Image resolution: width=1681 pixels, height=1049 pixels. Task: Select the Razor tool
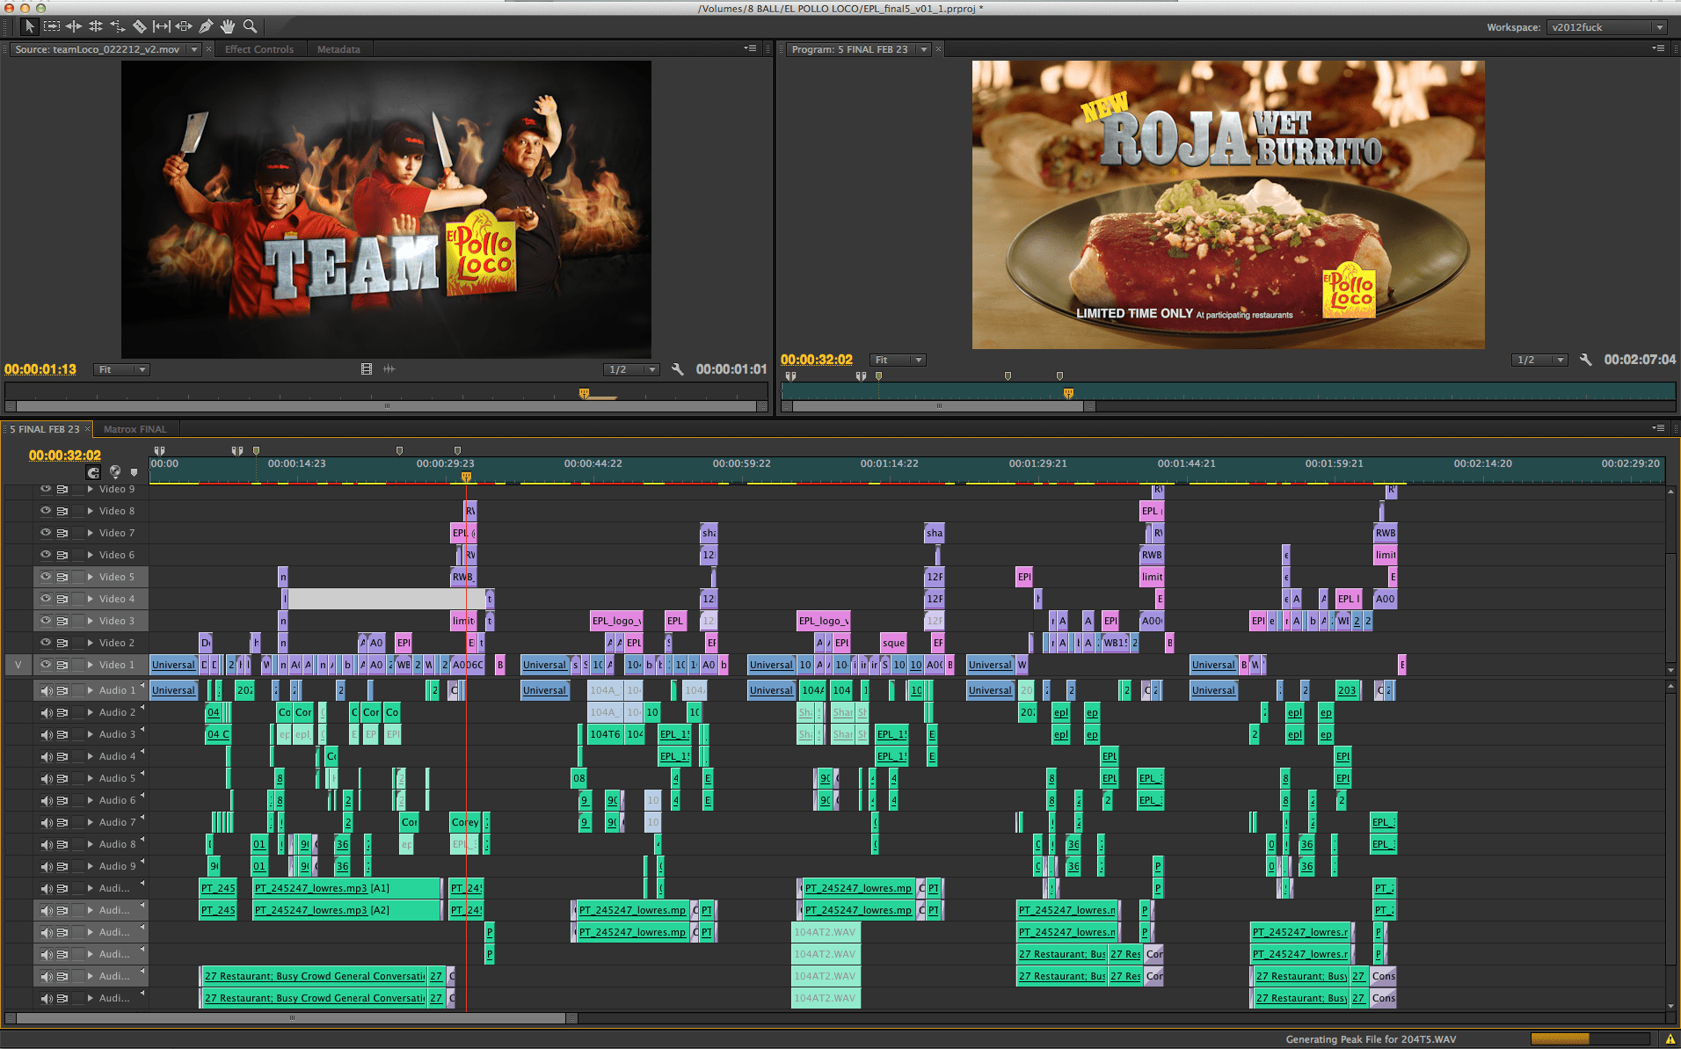pyautogui.click(x=140, y=26)
